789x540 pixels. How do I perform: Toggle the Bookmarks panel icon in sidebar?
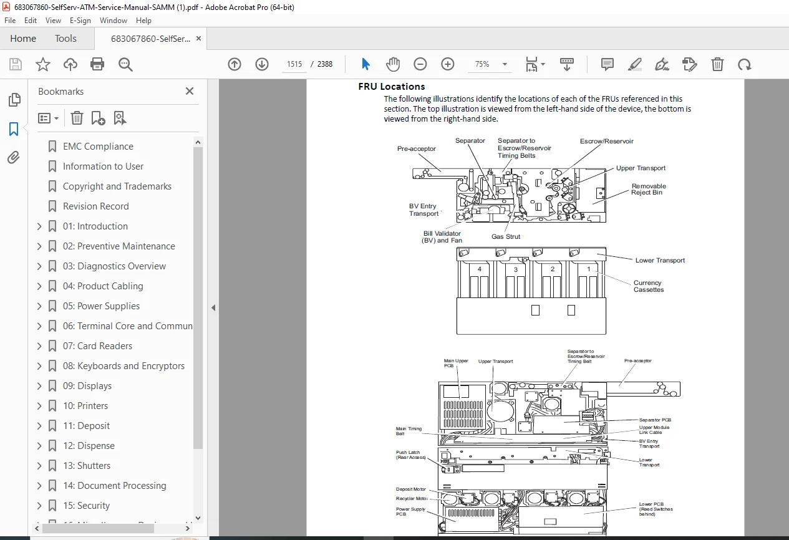click(14, 129)
